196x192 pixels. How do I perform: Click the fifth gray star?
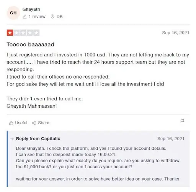[x=36, y=33]
